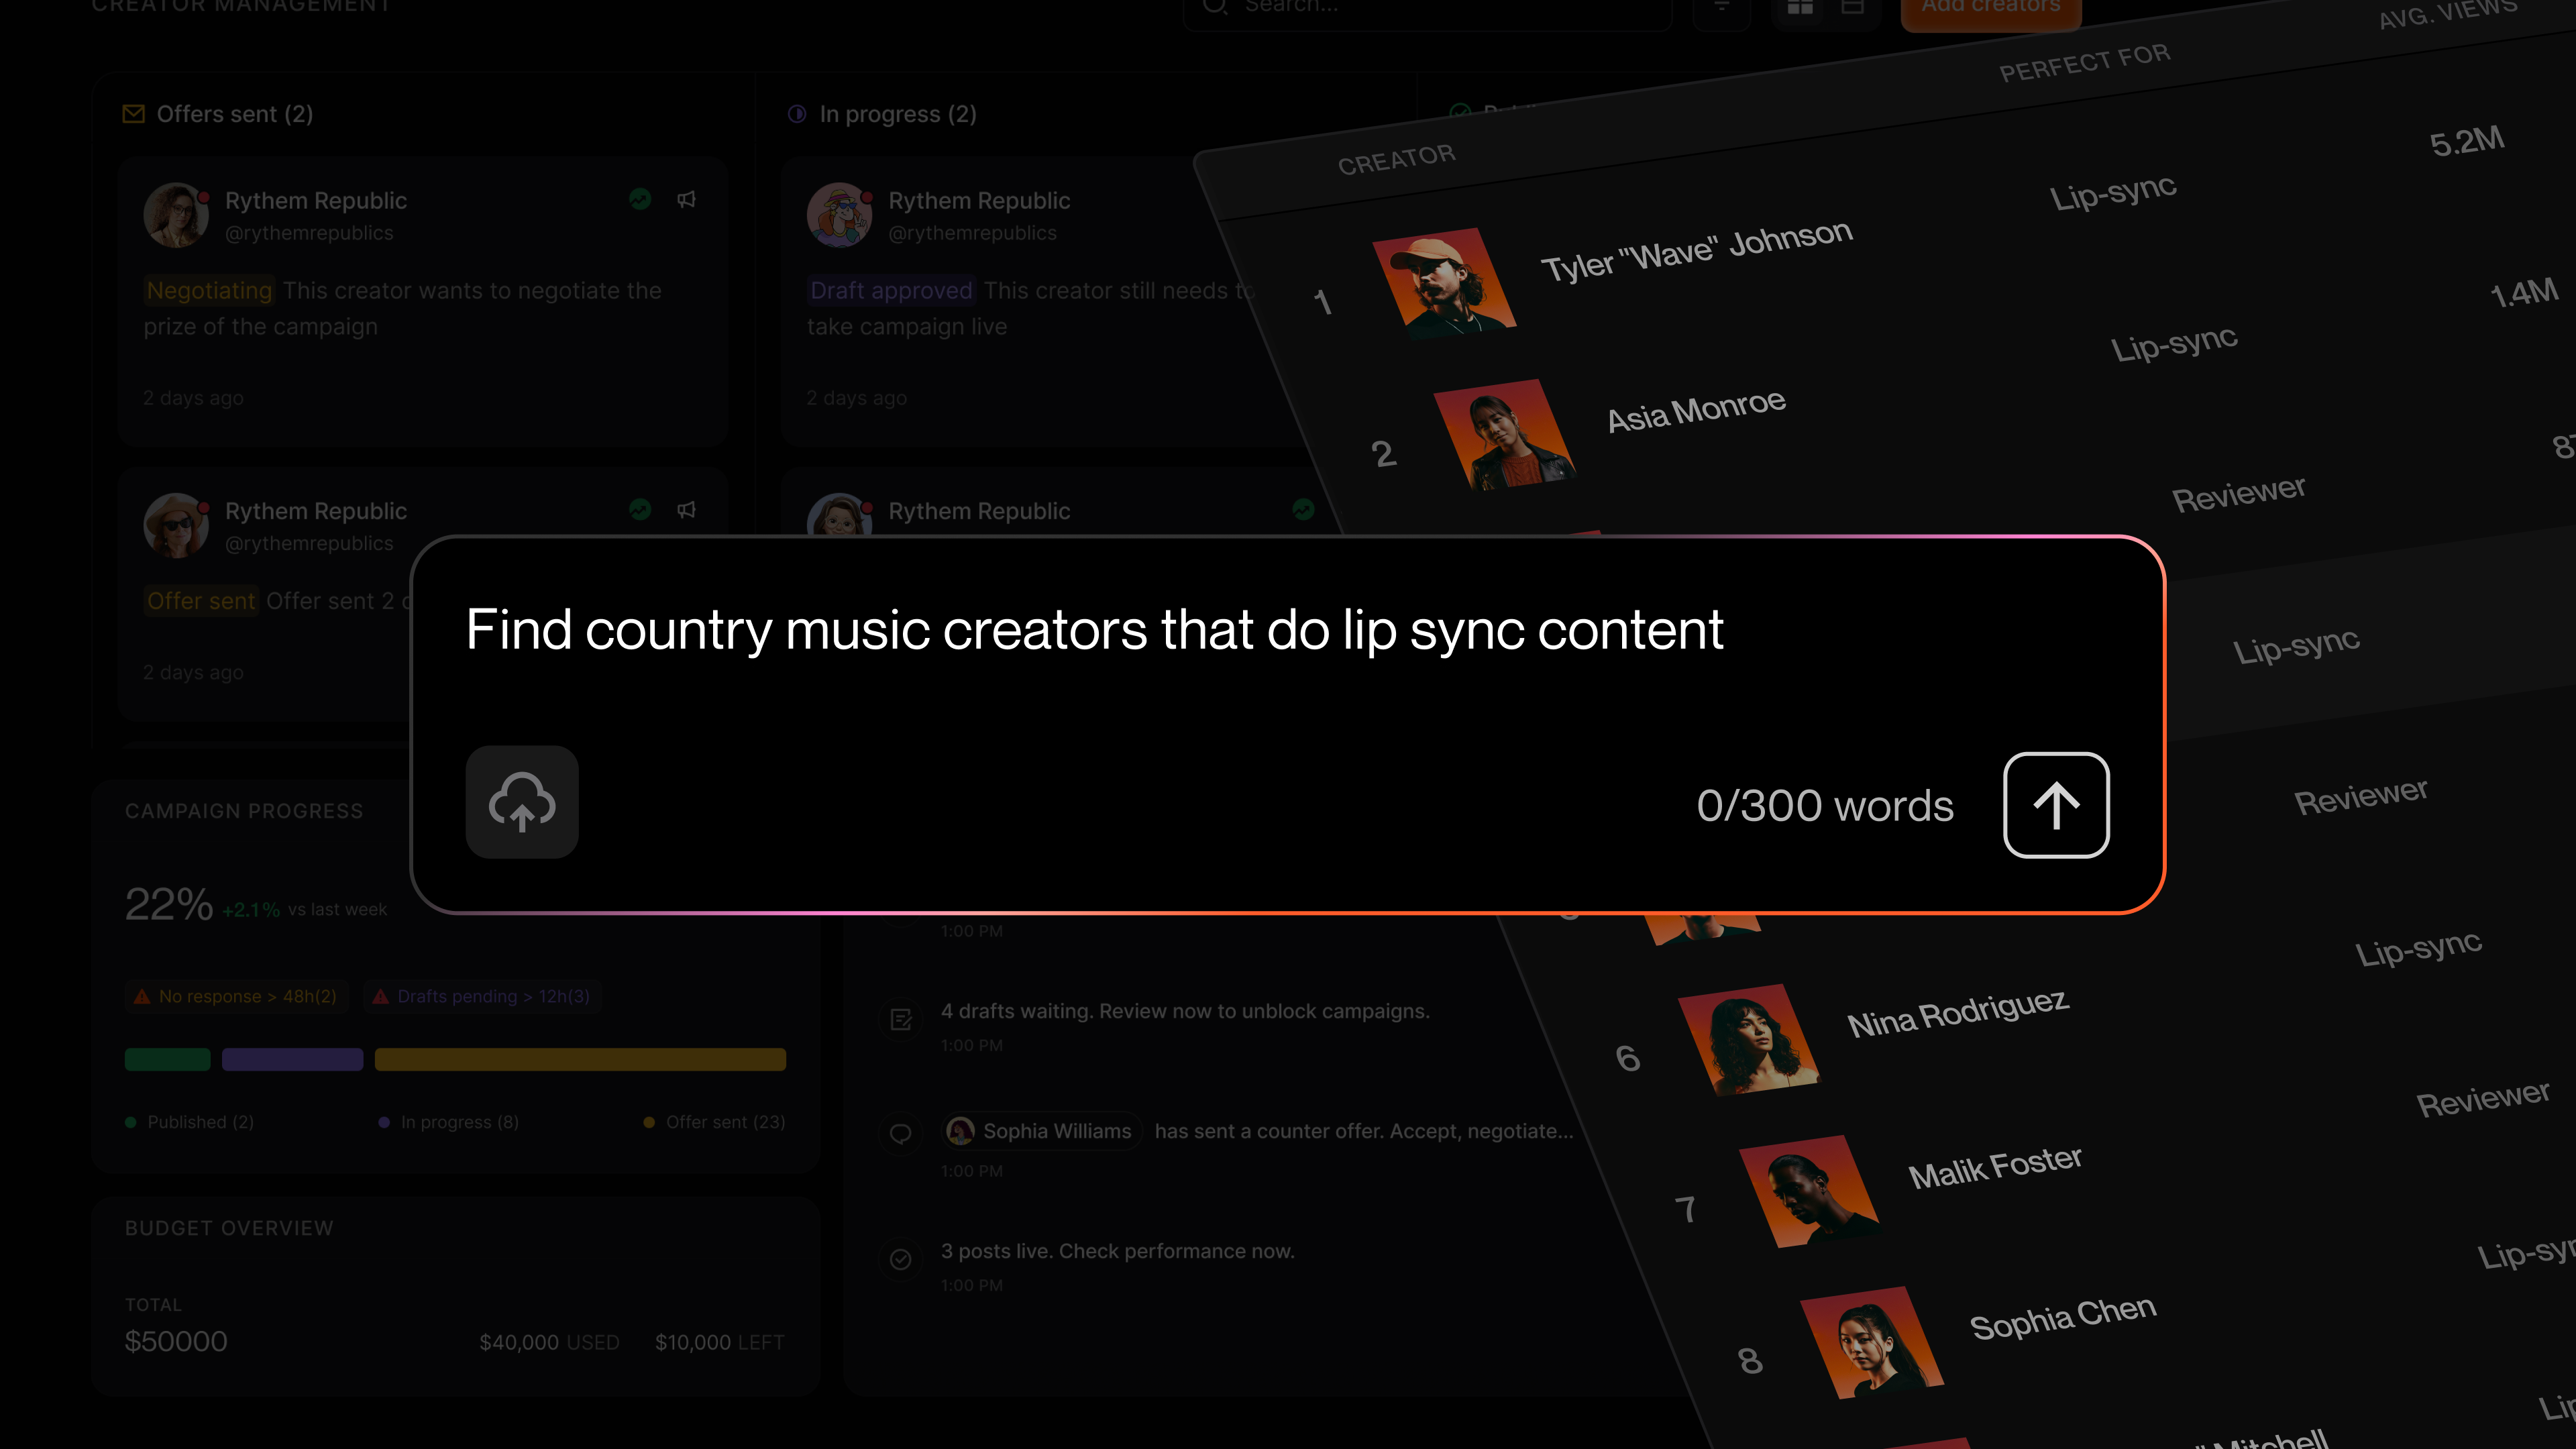Image resolution: width=2576 pixels, height=1449 pixels.
Task: Click the Offers sent envelope icon
Action: click(133, 114)
